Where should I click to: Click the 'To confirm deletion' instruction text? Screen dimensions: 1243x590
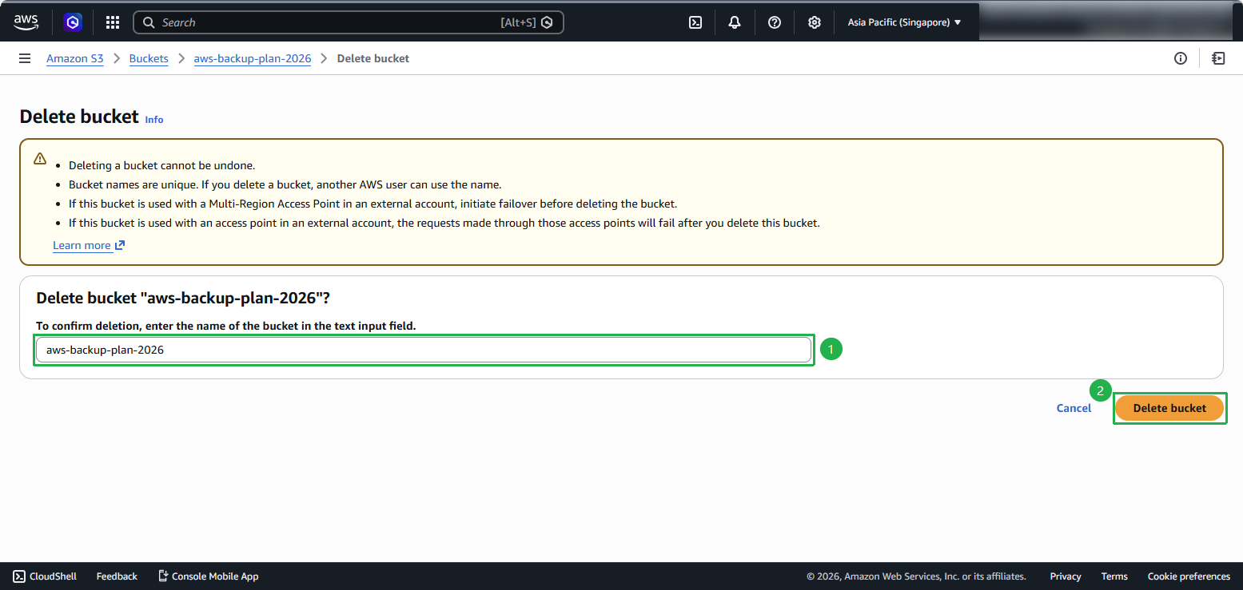click(x=226, y=326)
